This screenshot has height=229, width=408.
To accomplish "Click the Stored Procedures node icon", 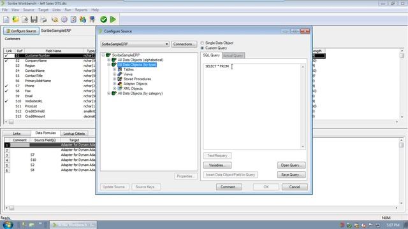I will coord(120,79).
